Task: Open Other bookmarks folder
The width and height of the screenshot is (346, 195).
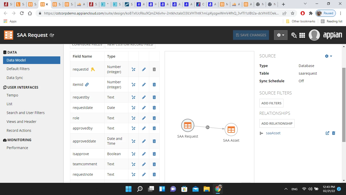Action: click(301, 21)
